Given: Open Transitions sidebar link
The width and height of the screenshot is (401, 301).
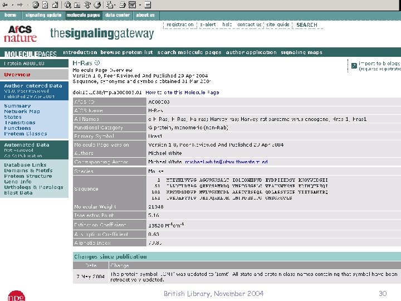Looking at the screenshot, I should click(19, 123).
